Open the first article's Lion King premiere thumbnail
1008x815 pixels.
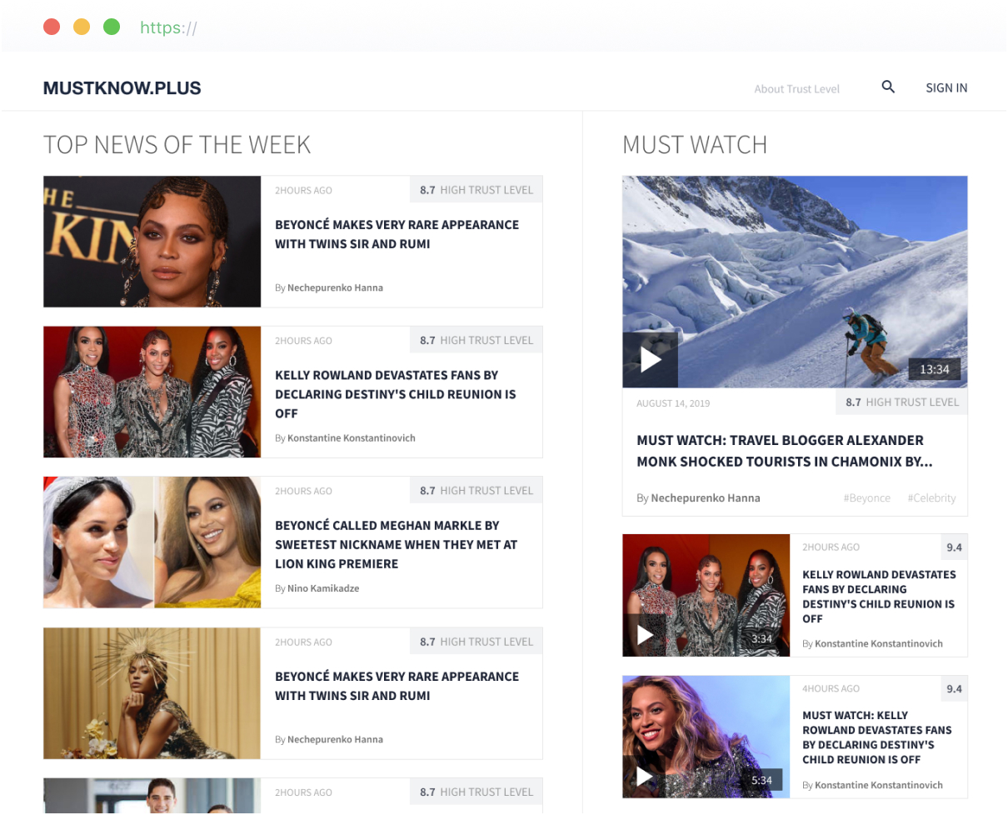(x=152, y=242)
